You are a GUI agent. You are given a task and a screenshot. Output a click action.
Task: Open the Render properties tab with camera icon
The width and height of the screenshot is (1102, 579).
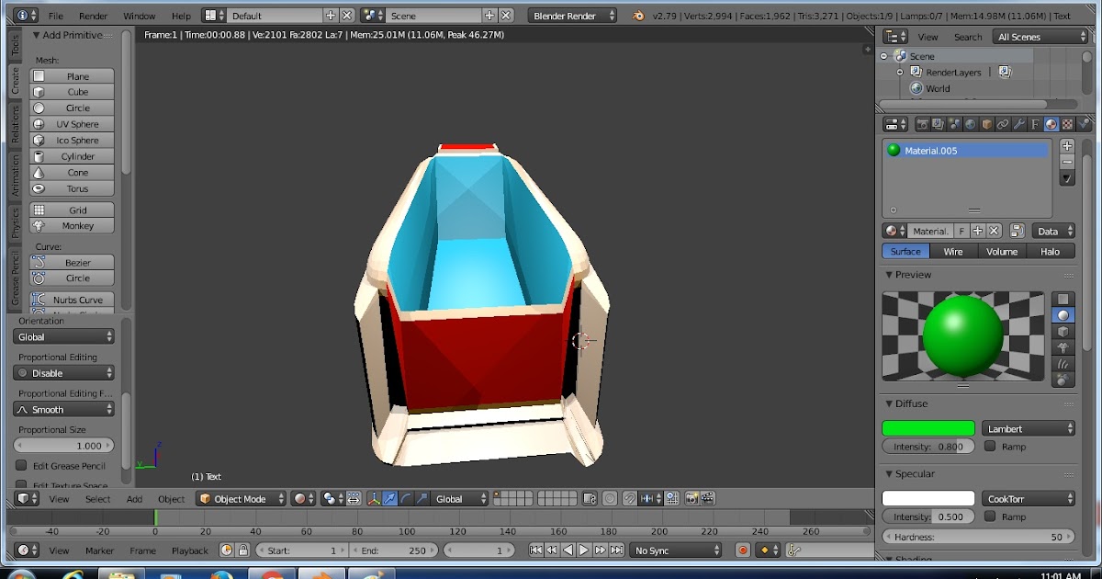tap(923, 123)
